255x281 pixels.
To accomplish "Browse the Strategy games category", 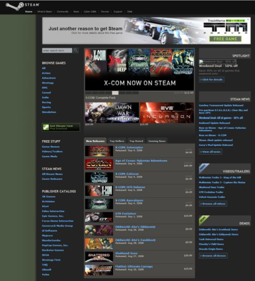I will pyautogui.click(x=48, y=83).
